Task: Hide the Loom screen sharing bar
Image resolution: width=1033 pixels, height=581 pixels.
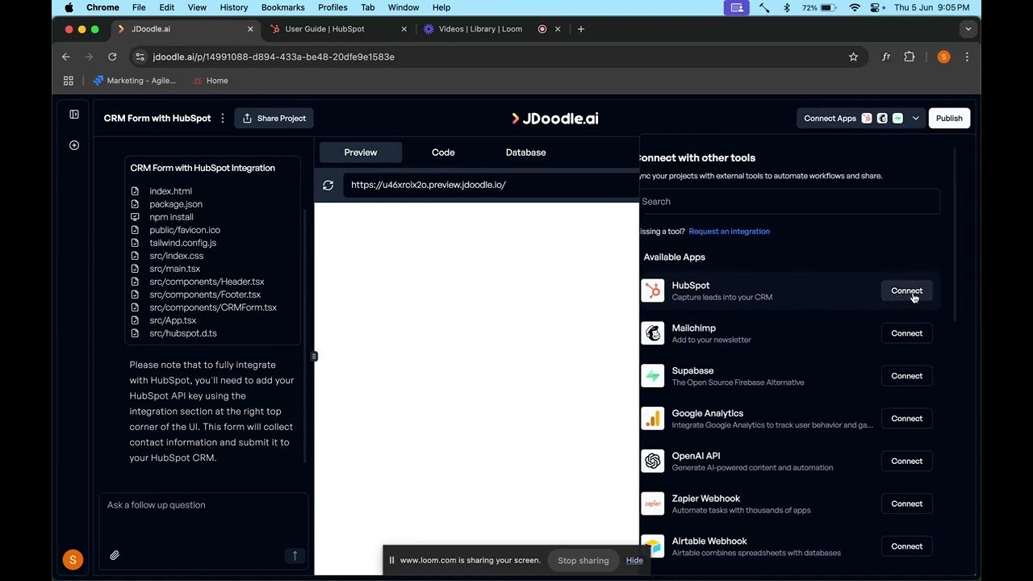Action: coord(634,560)
